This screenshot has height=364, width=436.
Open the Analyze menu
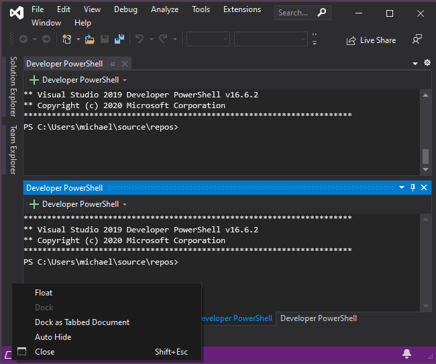pos(164,9)
